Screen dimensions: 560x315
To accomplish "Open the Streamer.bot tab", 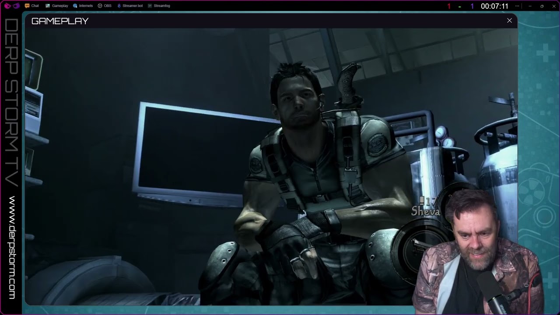I will 130,6.
